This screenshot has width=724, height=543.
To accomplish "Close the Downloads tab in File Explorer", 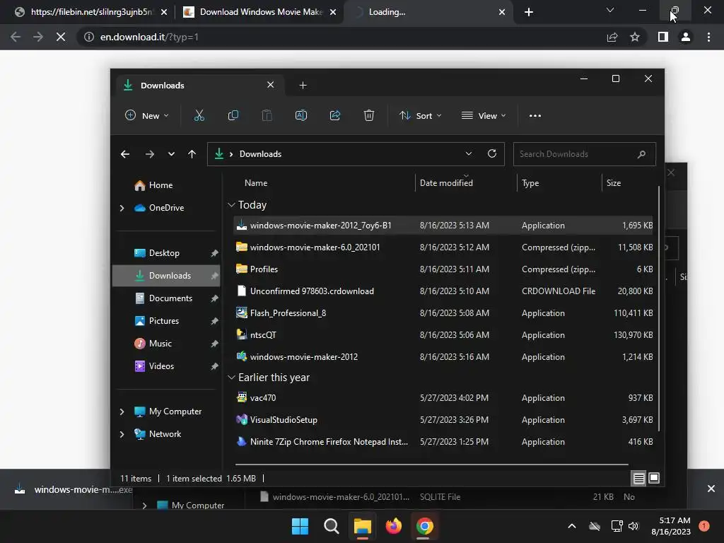I will (271, 85).
